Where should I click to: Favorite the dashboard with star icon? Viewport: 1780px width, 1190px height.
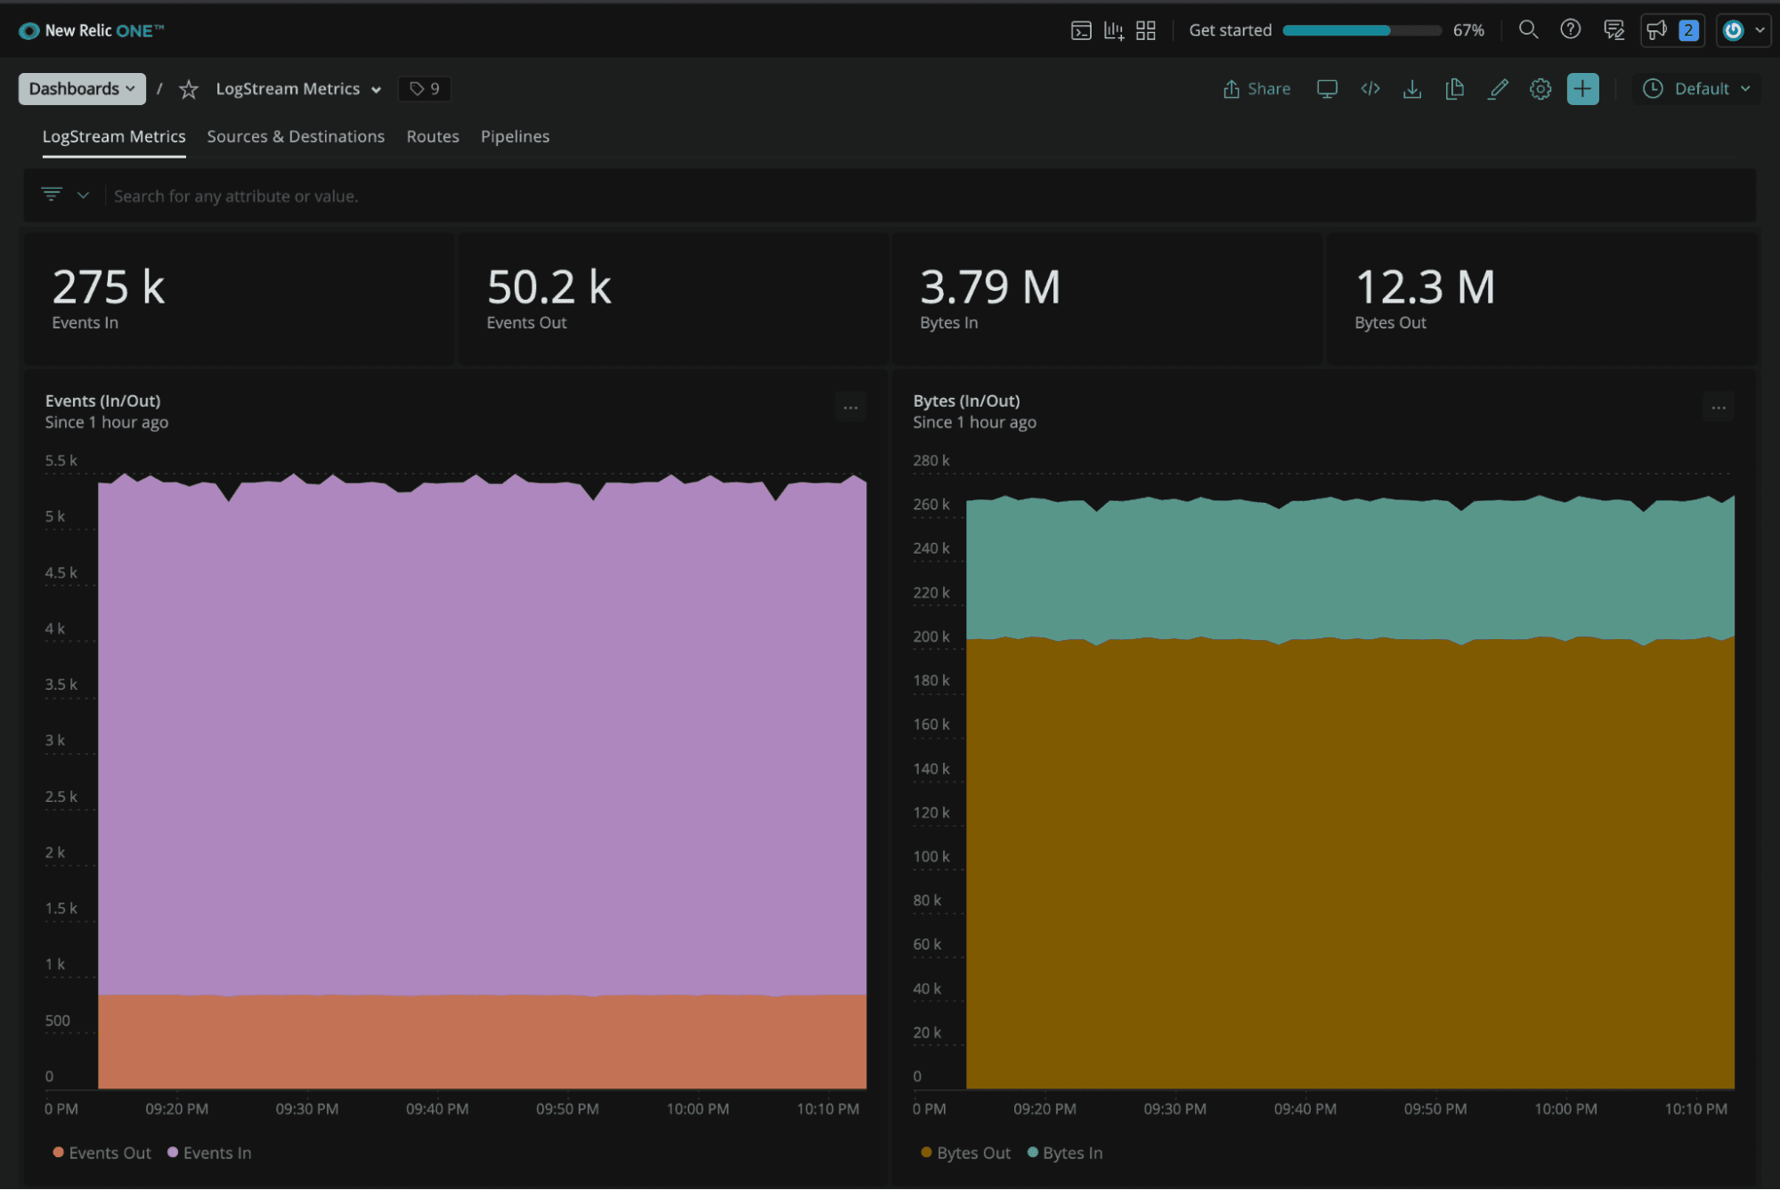[189, 89]
